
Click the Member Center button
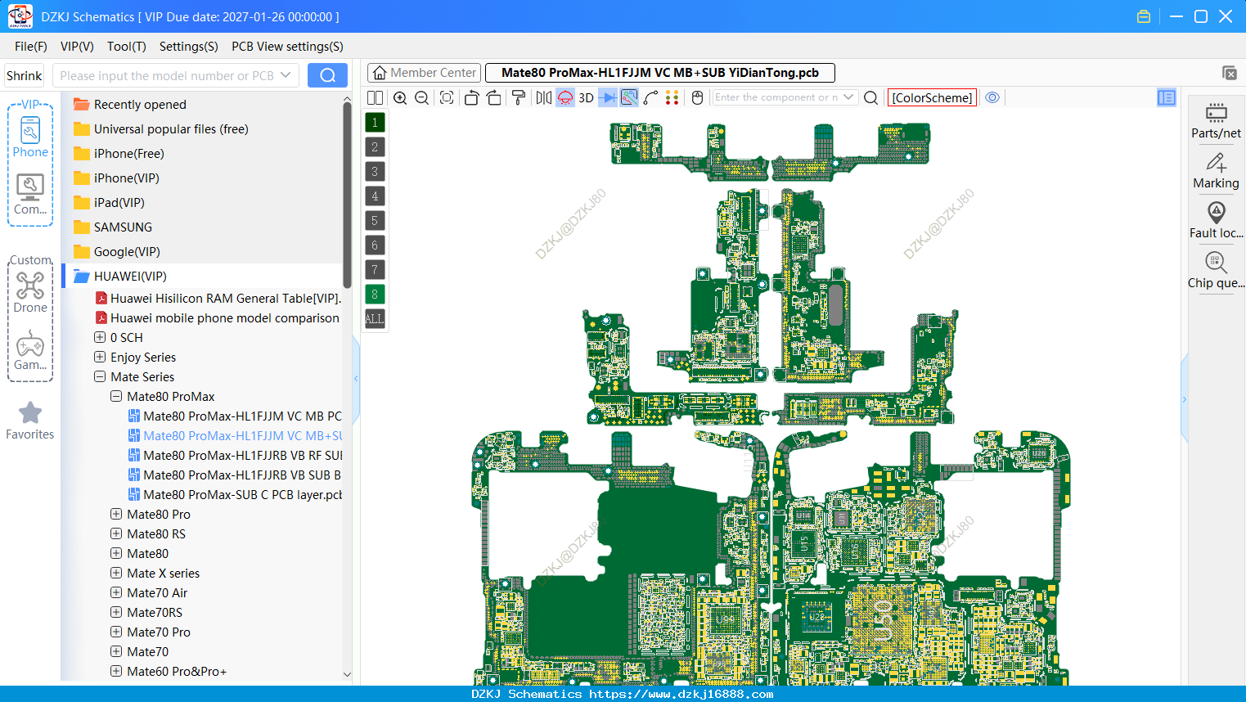424,73
